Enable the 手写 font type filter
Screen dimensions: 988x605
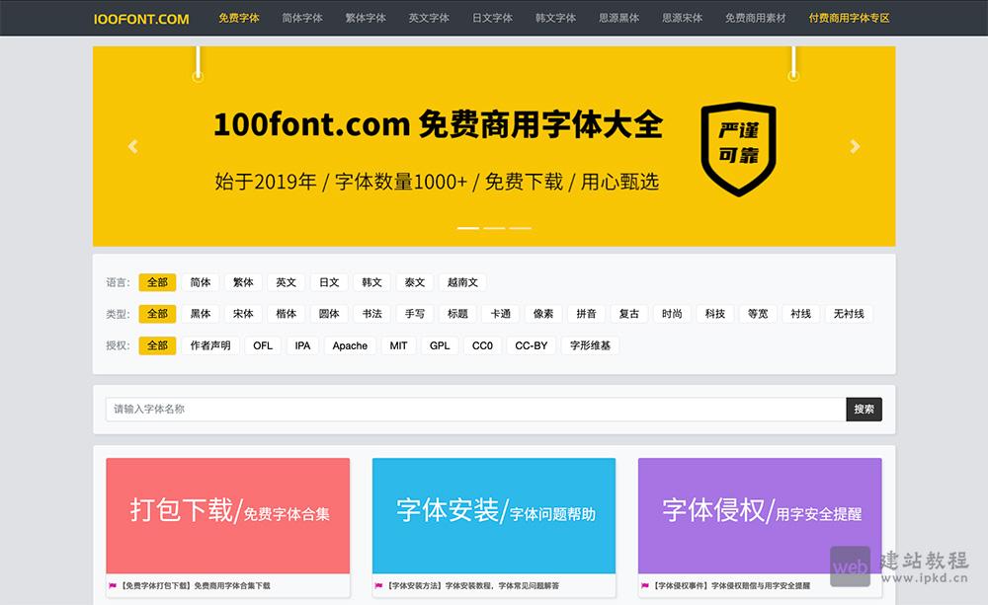tap(416, 313)
